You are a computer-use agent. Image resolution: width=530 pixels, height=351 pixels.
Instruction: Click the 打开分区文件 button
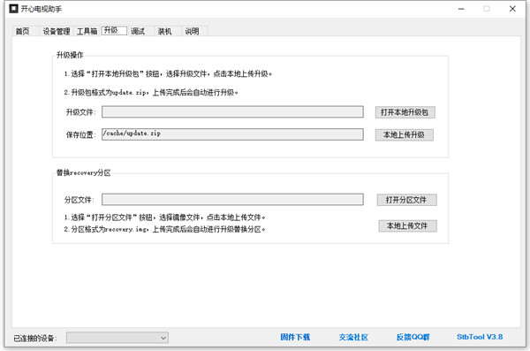coord(406,200)
